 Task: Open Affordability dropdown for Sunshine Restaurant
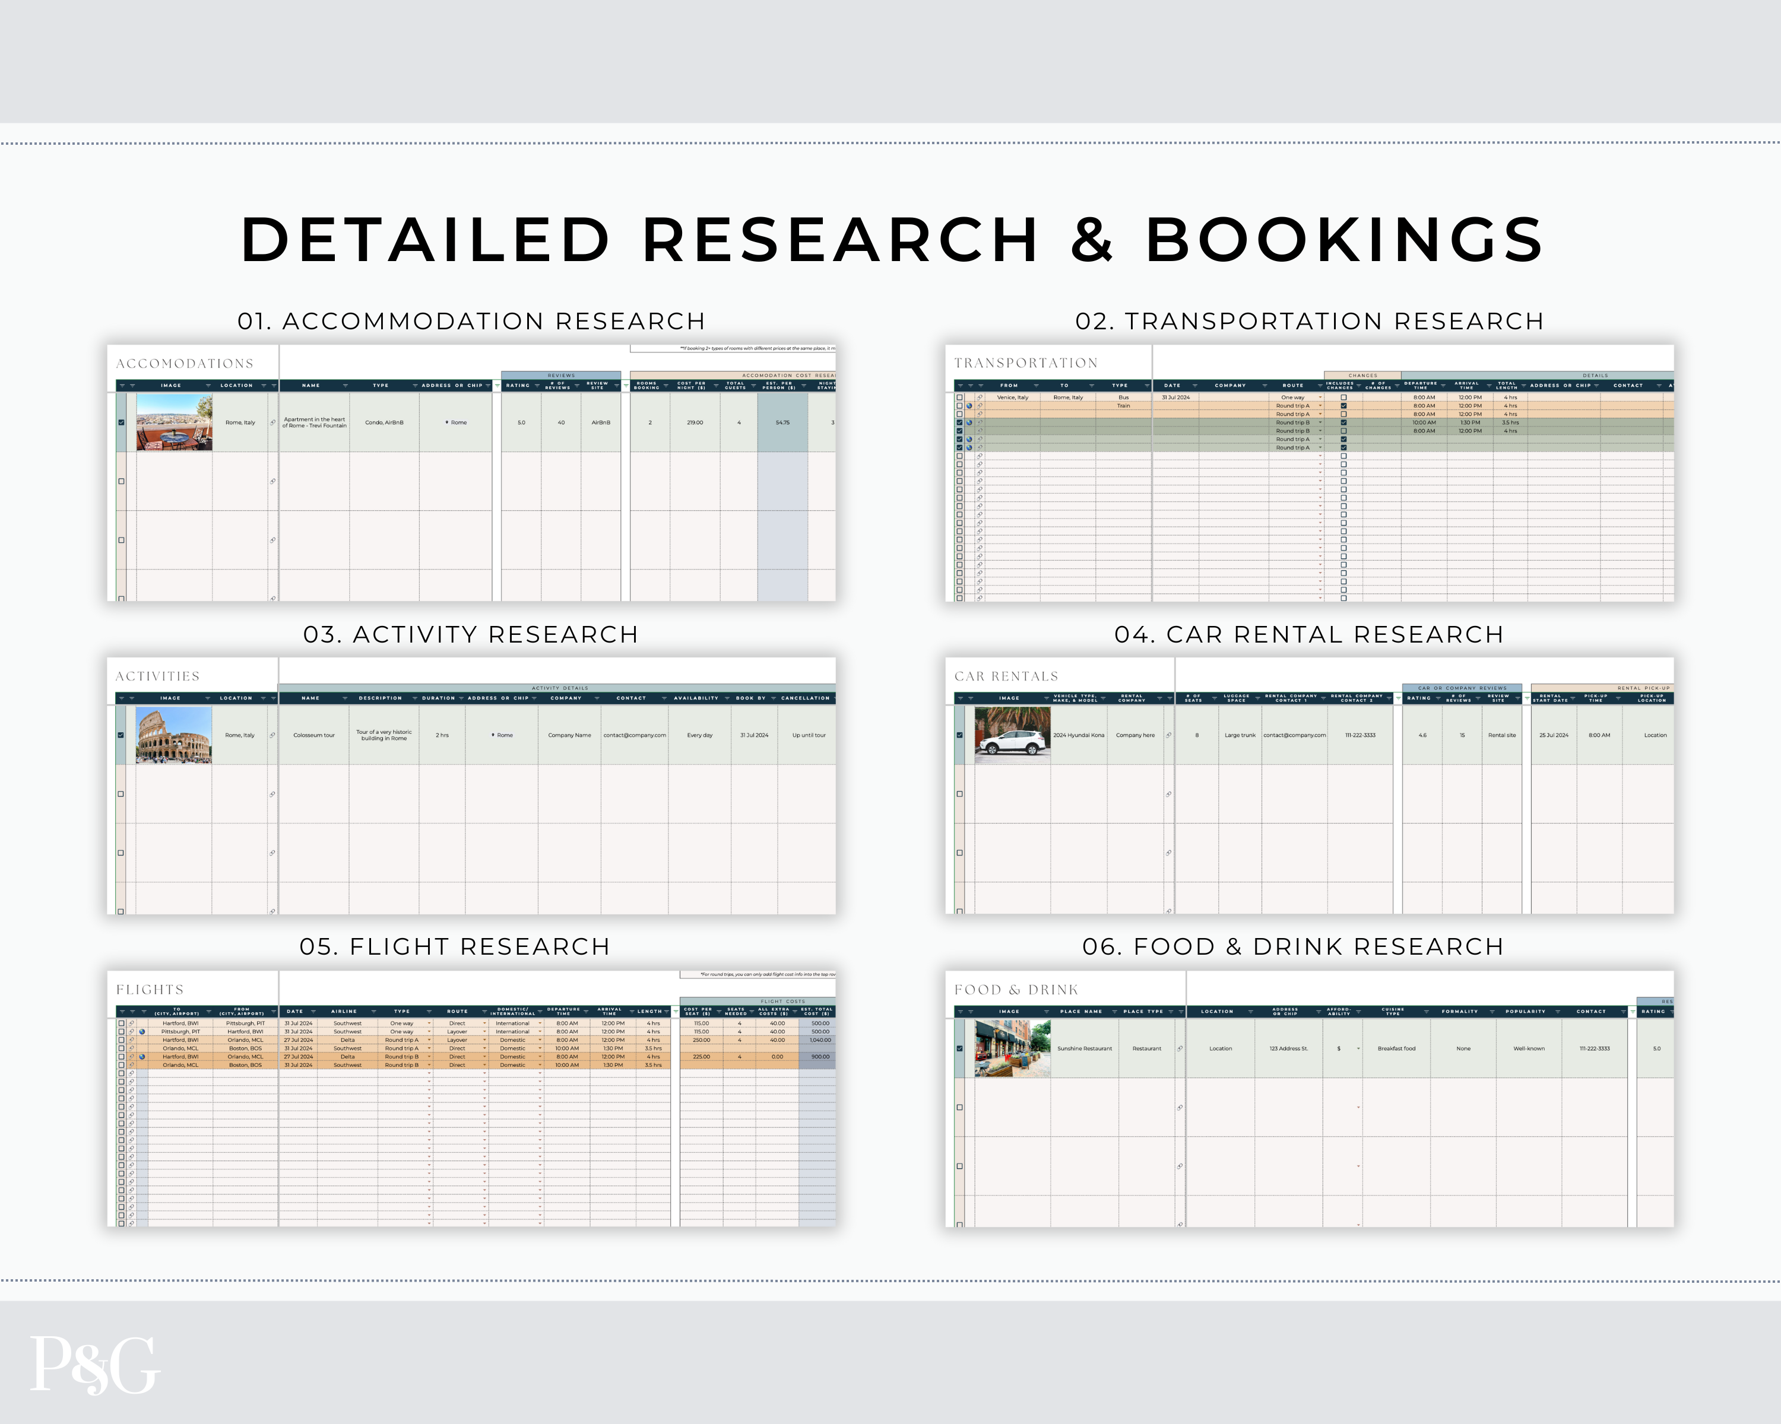pyautogui.click(x=1358, y=1048)
